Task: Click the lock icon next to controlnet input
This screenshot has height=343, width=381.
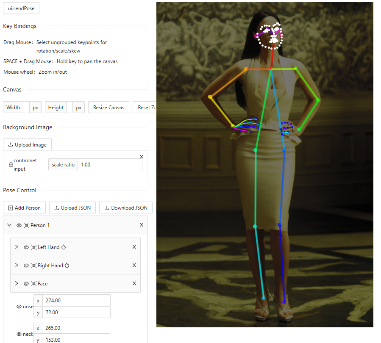Action: 11,165
